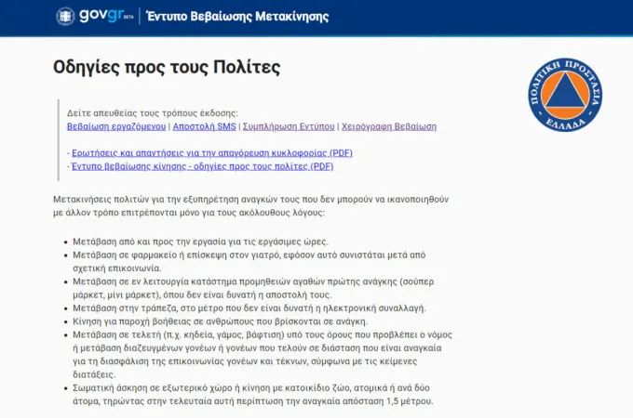Click bullet about Μετάβαση σε φαρμακείο
The image size is (633, 418).
(249, 261)
